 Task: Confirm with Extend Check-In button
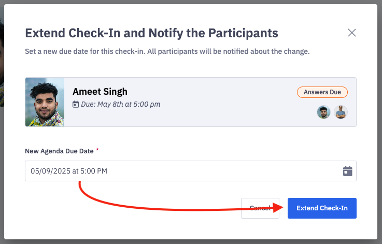(x=322, y=208)
